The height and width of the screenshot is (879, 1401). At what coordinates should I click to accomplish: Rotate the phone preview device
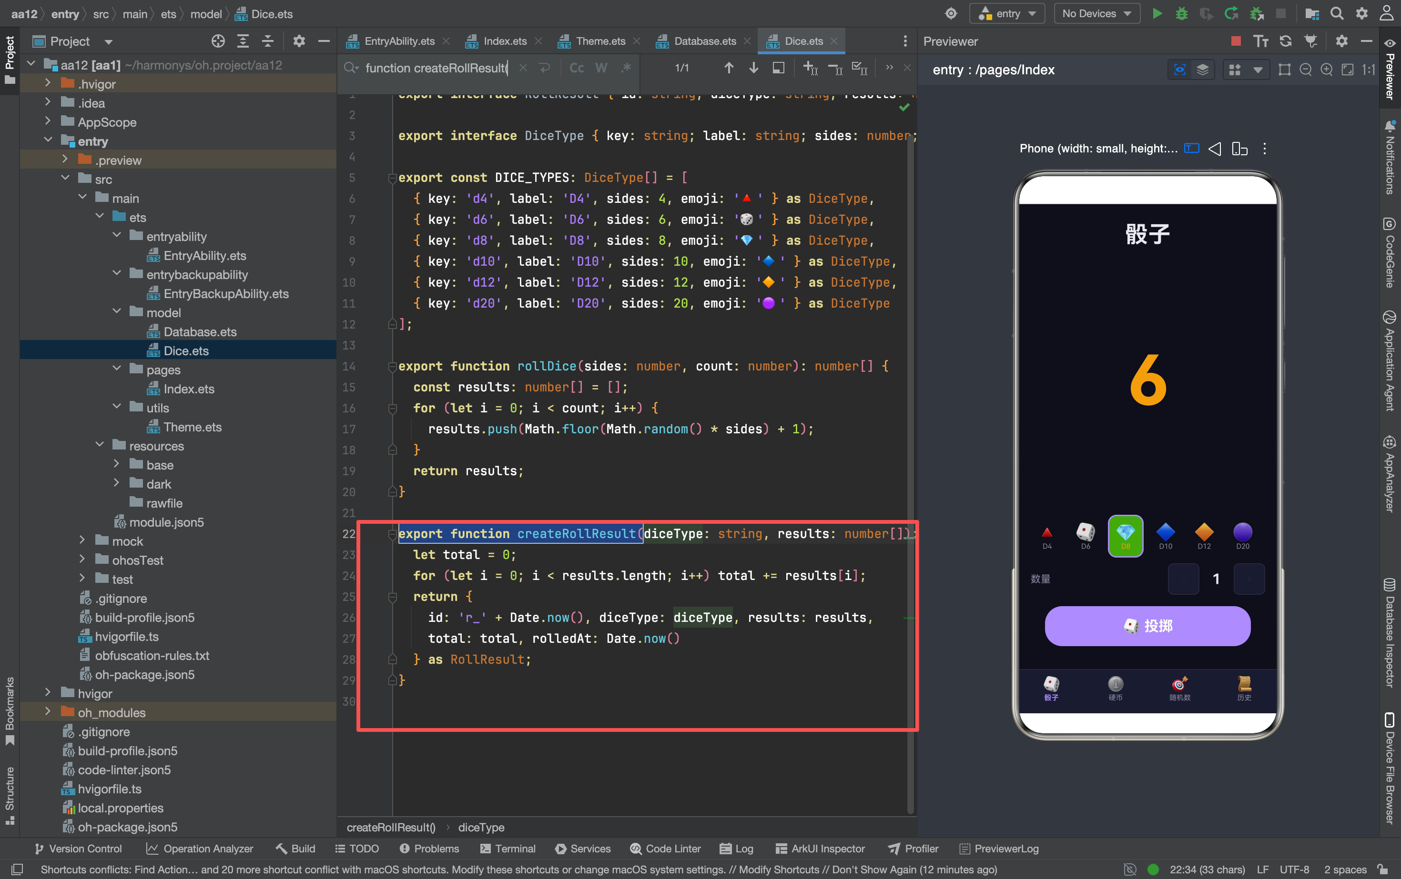tap(1240, 149)
